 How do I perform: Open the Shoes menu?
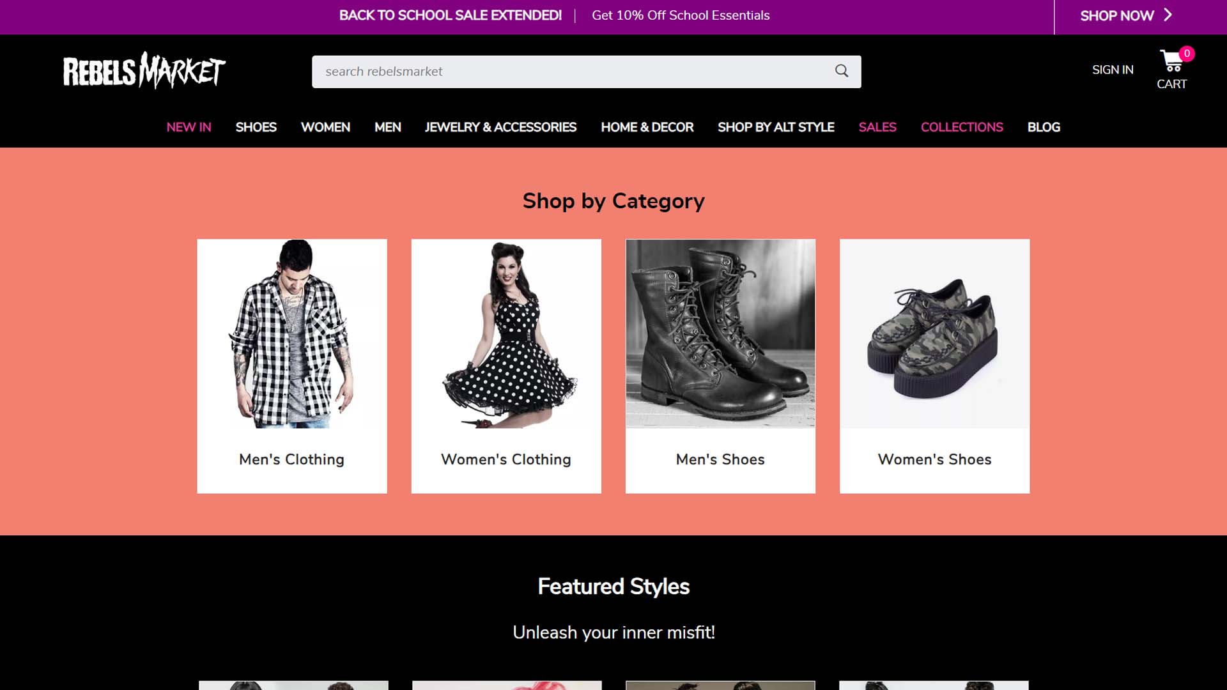[256, 127]
